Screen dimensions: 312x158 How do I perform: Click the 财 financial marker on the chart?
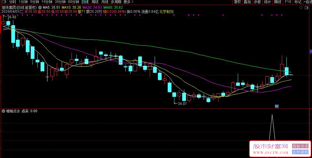point(277,106)
